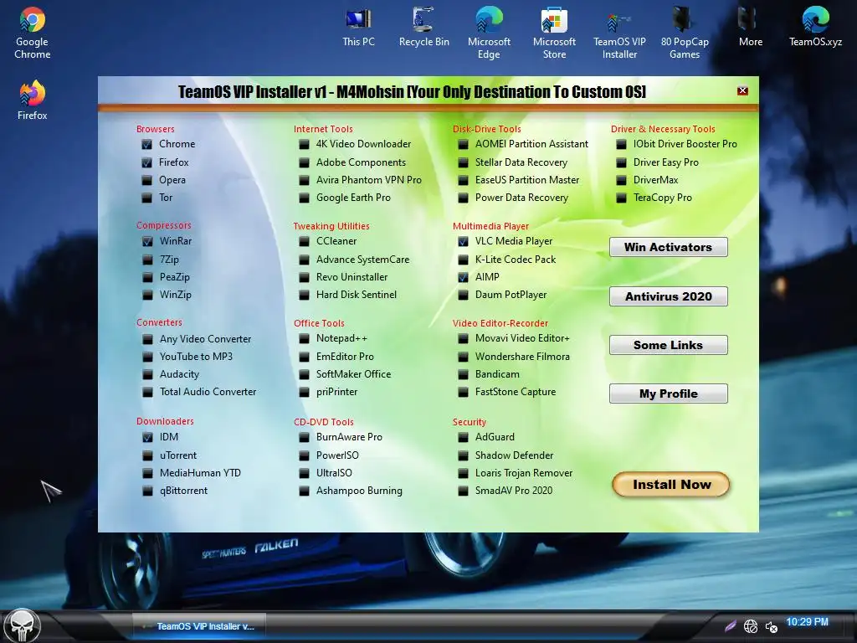Viewport: 857px width, 643px height.
Task: Select the AdGuard checkbox
Action: pyautogui.click(x=463, y=437)
